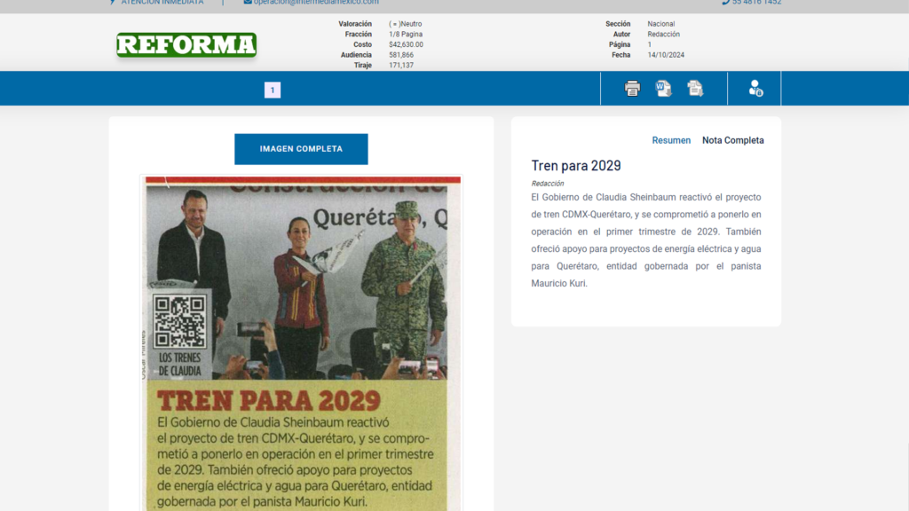Click the audience value 581,866
Image resolution: width=909 pixels, height=511 pixels.
(401, 55)
